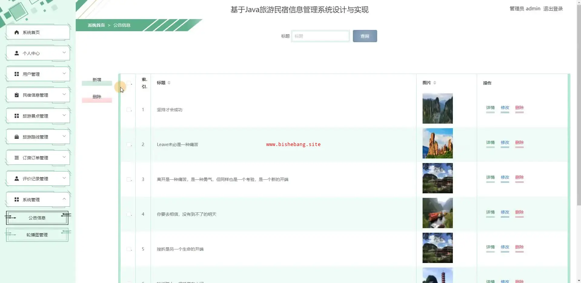
Task: Click 删除 for row 你要去相信
Action: [x=520, y=212]
